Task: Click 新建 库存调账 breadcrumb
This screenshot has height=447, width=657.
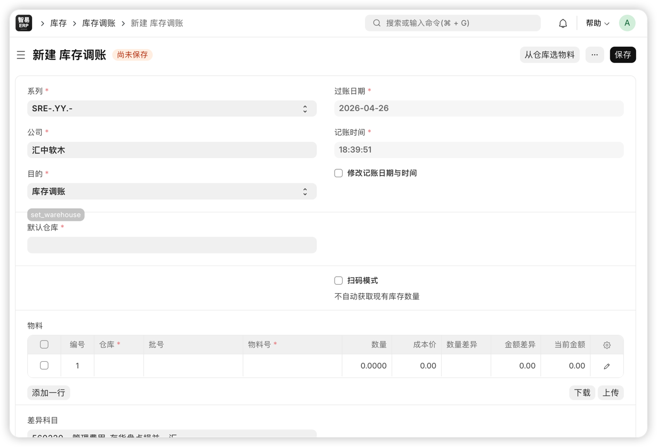Action: tap(157, 23)
